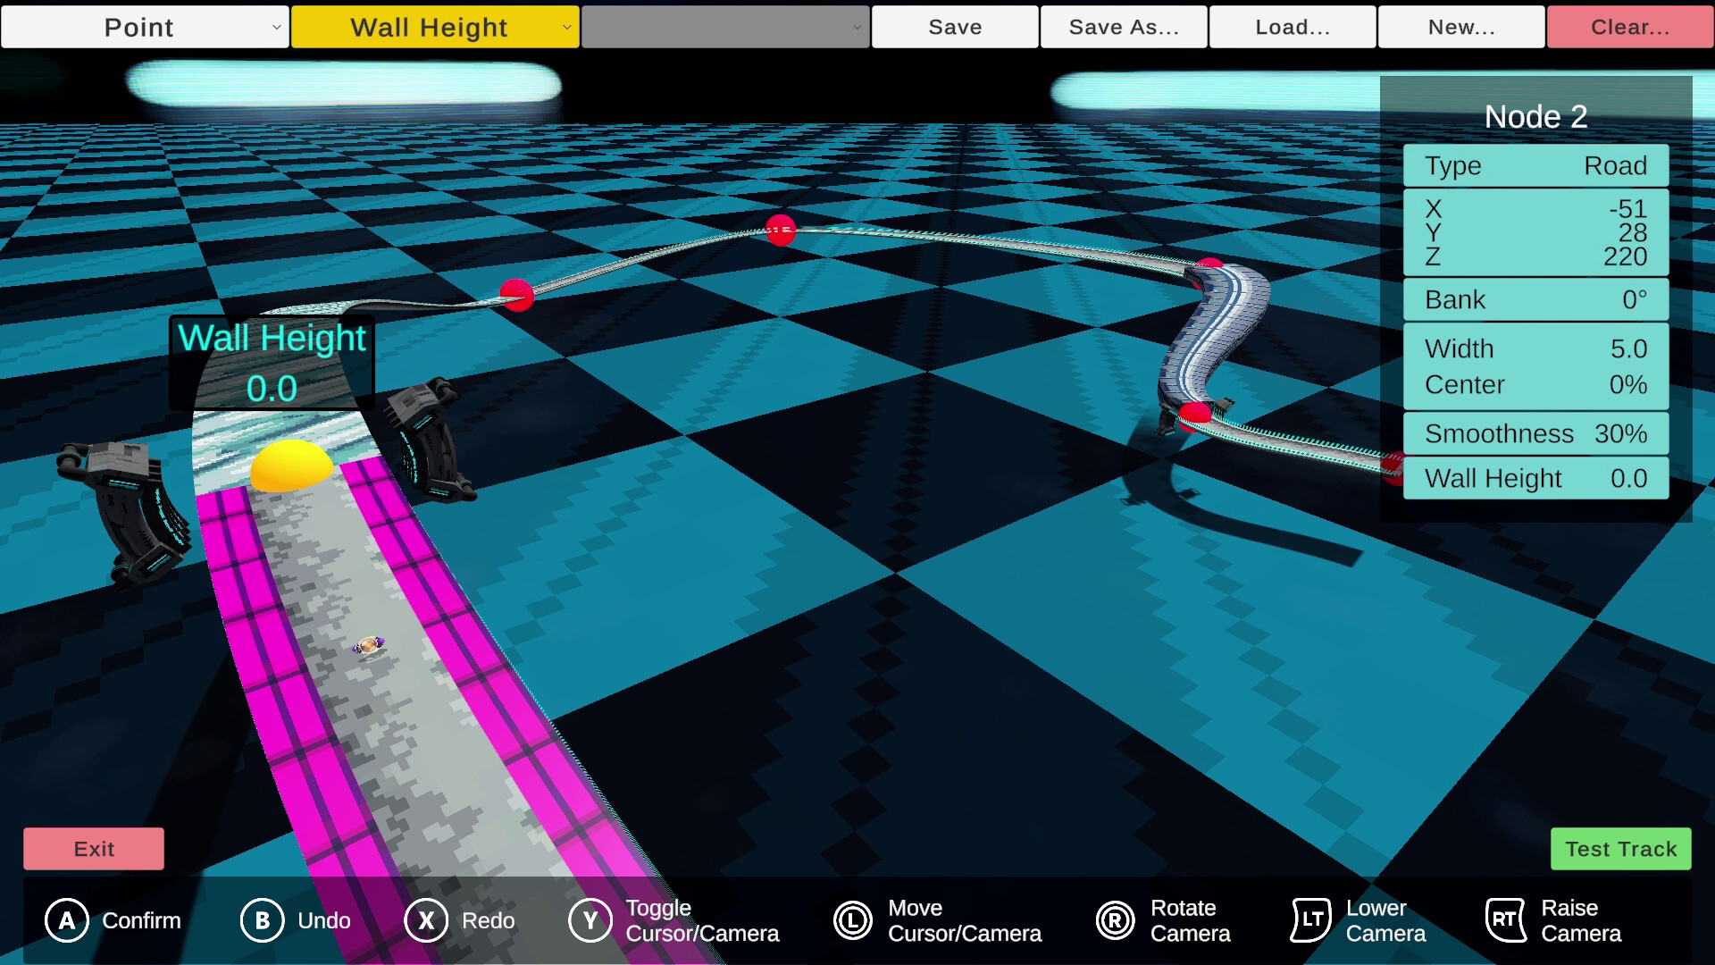Click the Exit button
The height and width of the screenshot is (965, 1715).
[x=93, y=849]
